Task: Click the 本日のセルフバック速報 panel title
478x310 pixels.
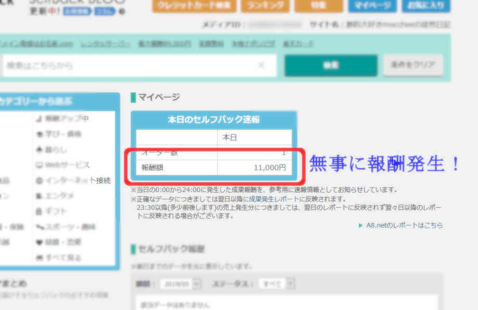Action: point(214,120)
